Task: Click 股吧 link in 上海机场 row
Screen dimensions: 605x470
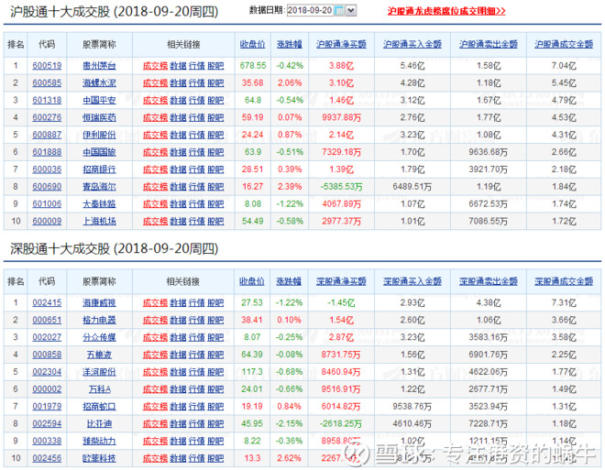Action: pyautogui.click(x=215, y=222)
